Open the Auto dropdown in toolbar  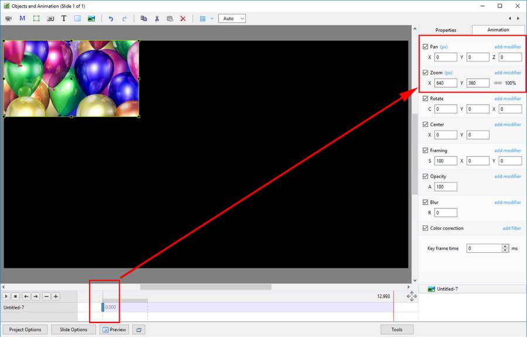tap(232, 19)
